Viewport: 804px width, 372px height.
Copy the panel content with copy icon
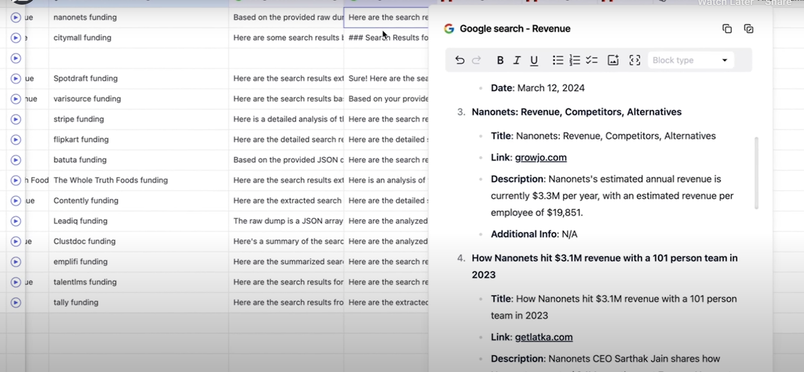pos(727,29)
